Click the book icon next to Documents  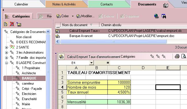[x=166, y=5]
